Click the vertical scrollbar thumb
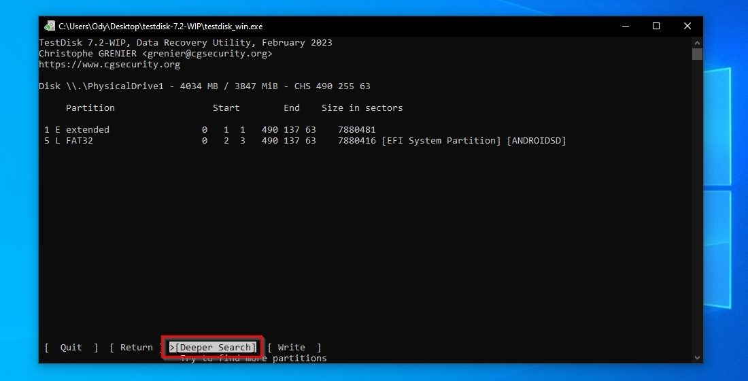This screenshot has width=748, height=381. (x=697, y=54)
